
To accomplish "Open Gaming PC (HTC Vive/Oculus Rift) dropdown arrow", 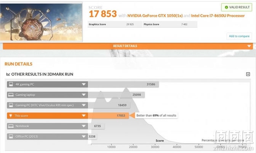I will (x=83, y=105).
